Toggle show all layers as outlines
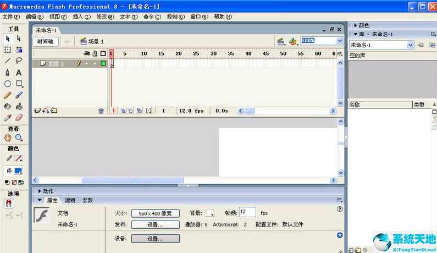The height and width of the screenshot is (253, 437). pos(103,53)
